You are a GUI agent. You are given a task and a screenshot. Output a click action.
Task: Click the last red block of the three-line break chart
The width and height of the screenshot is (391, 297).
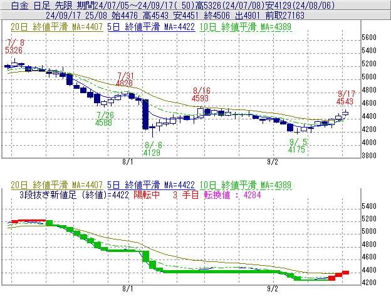click(345, 273)
